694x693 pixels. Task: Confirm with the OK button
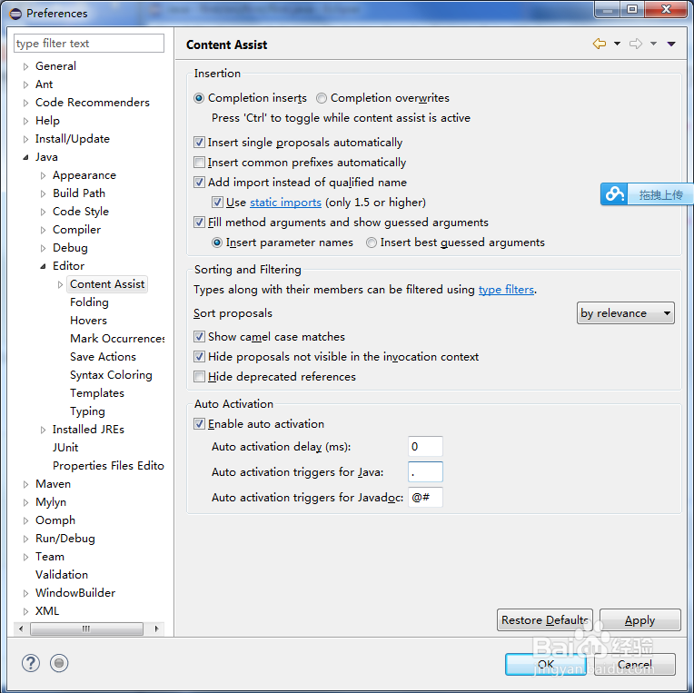tap(546, 664)
